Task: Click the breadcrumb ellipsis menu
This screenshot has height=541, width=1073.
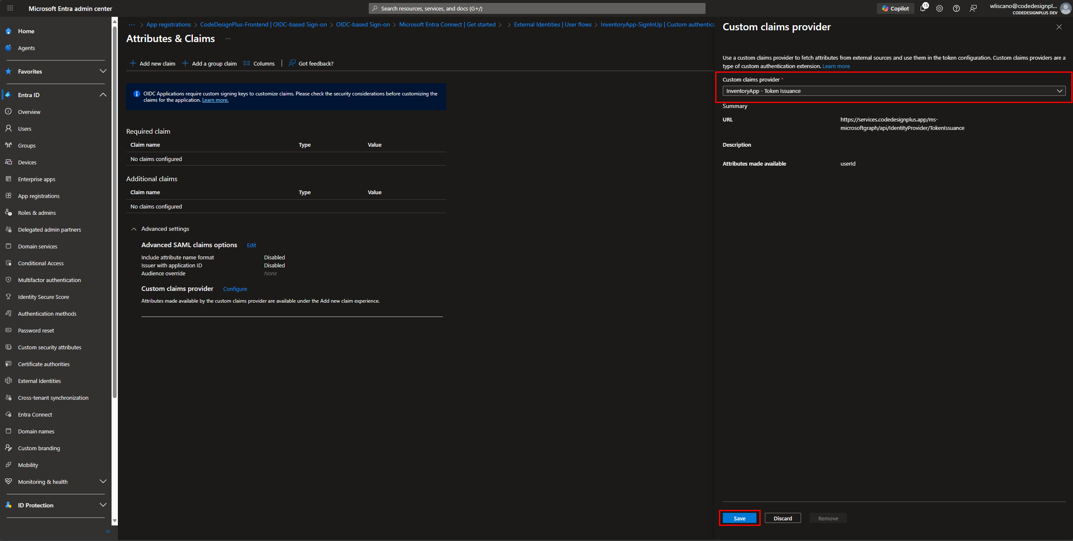Action: tap(132, 25)
